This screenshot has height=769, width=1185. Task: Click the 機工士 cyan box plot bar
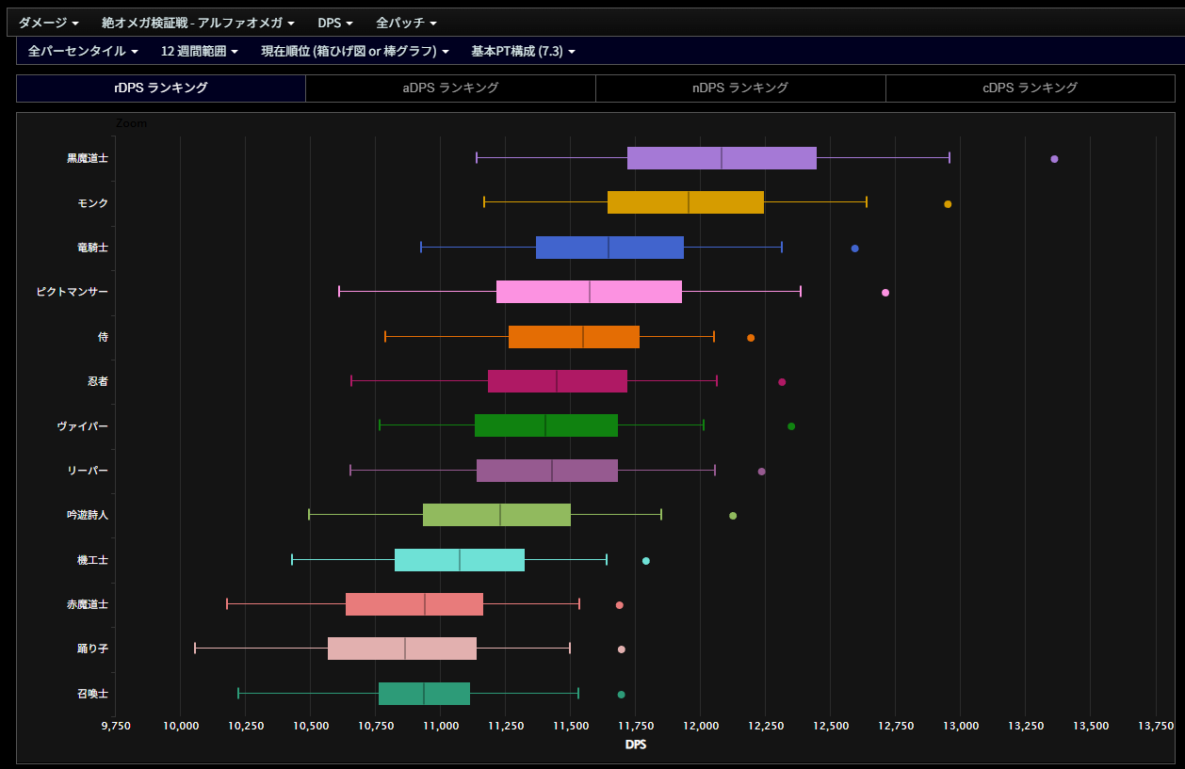tap(459, 560)
